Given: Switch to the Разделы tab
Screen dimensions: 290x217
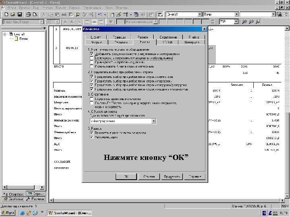Looking at the screenshot, I should coord(121,42).
